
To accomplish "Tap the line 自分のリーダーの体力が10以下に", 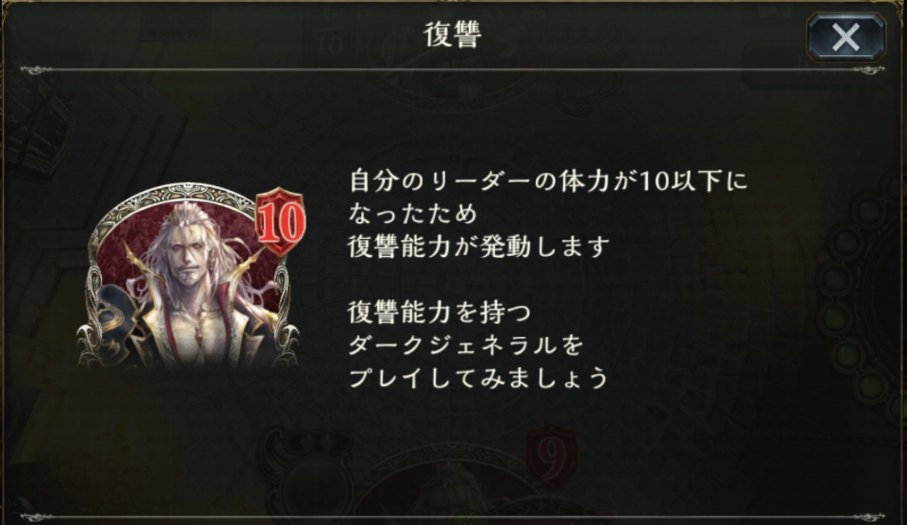I will (547, 181).
